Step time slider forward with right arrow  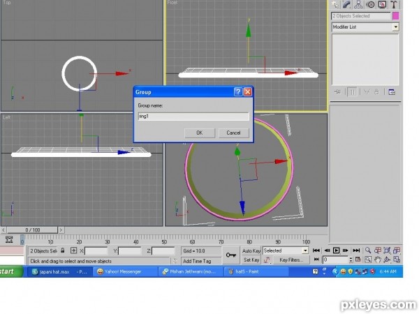click(61, 230)
